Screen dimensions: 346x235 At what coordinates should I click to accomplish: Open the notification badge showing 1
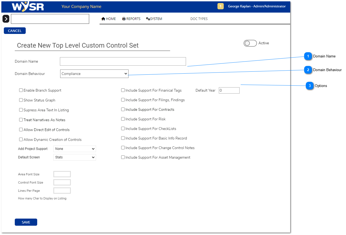[220, 6]
